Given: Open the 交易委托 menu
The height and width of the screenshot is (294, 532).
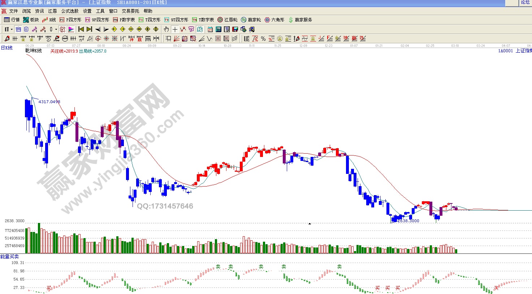Looking at the screenshot, I should 130,11.
